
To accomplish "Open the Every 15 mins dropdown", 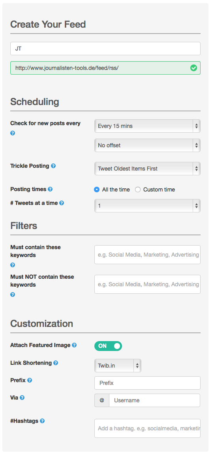I will click(x=147, y=126).
